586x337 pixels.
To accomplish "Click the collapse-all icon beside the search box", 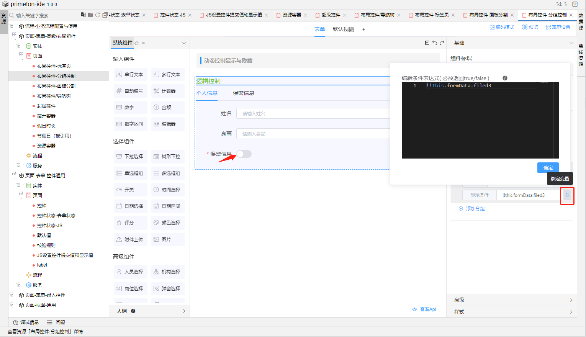I will tap(105, 15).
